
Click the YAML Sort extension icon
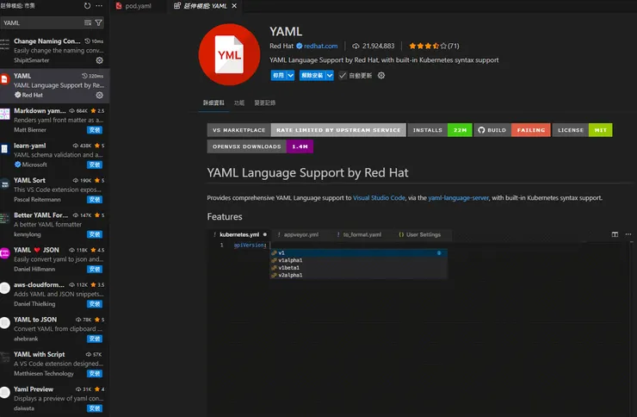5,184
